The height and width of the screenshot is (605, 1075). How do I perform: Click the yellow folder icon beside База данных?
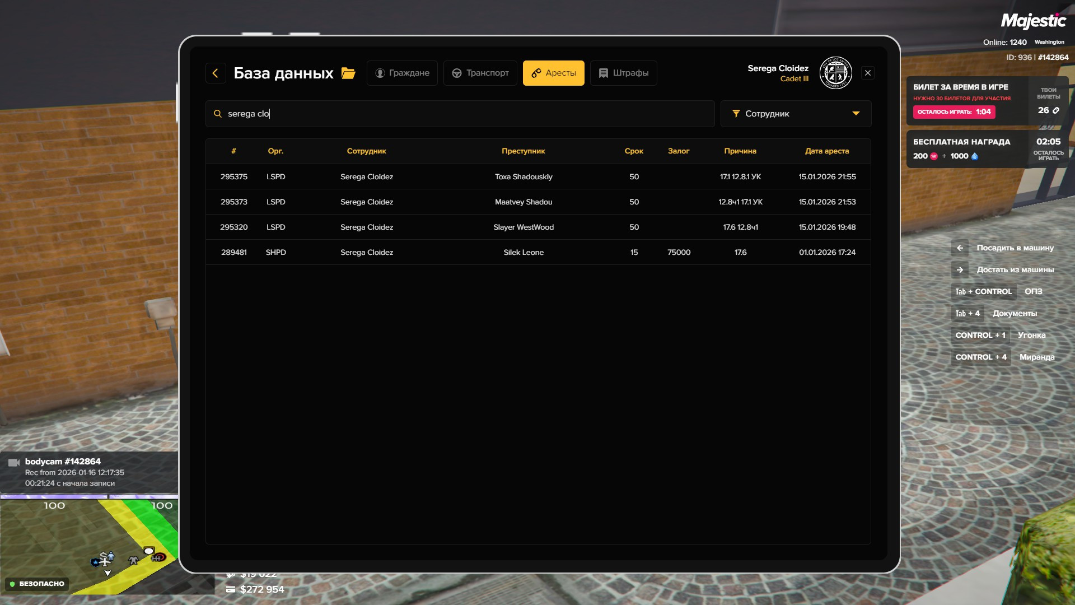pyautogui.click(x=348, y=73)
